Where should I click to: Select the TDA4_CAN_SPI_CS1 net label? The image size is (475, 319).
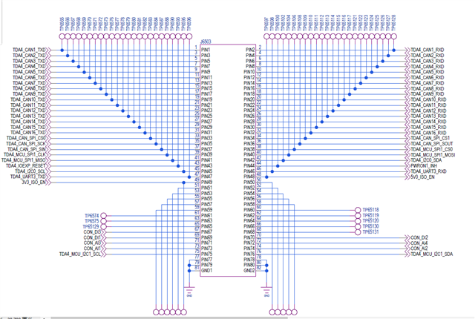pyautogui.click(x=430, y=138)
